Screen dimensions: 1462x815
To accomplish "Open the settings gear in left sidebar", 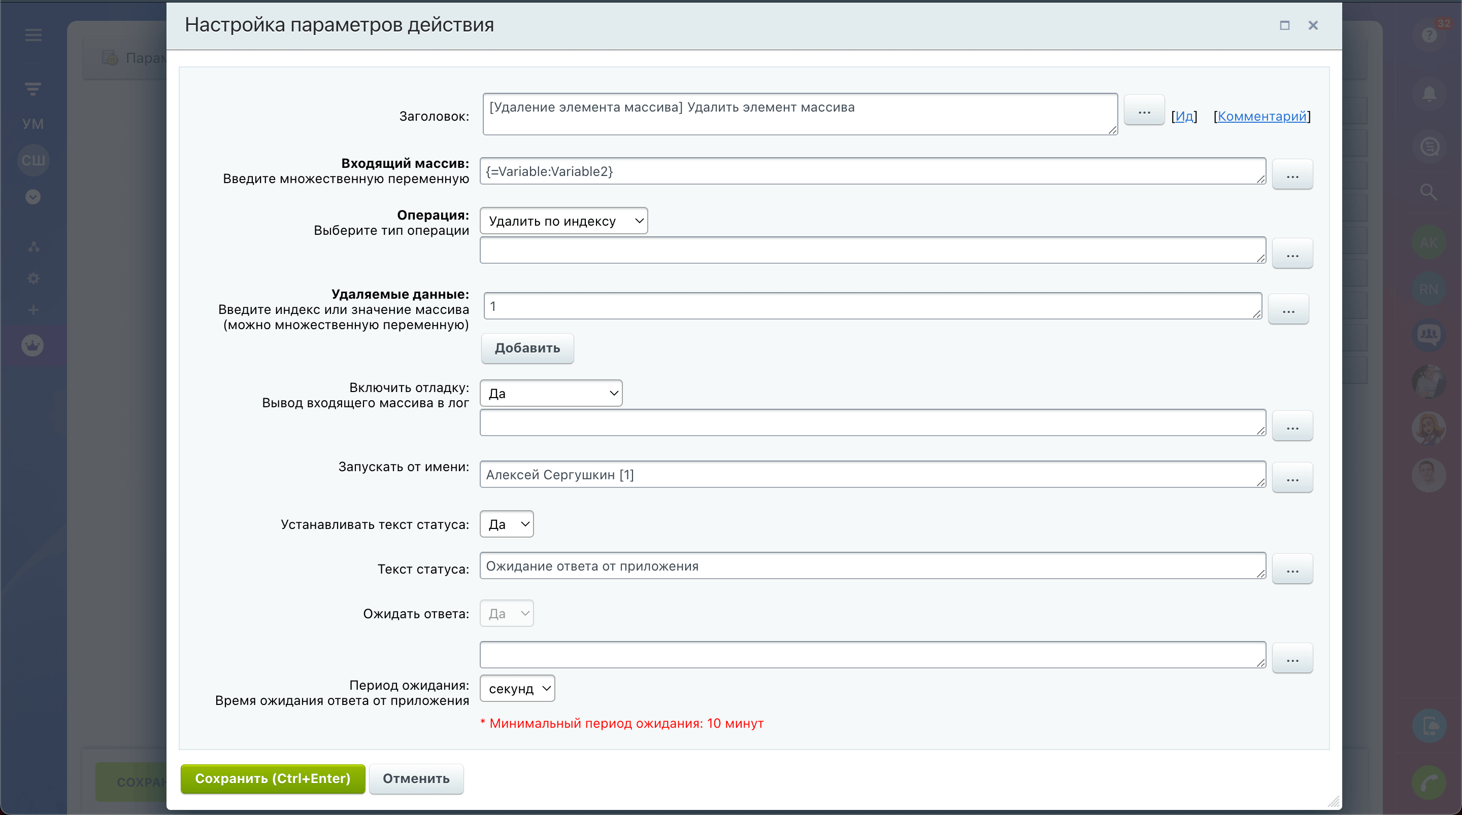I will coord(33,278).
